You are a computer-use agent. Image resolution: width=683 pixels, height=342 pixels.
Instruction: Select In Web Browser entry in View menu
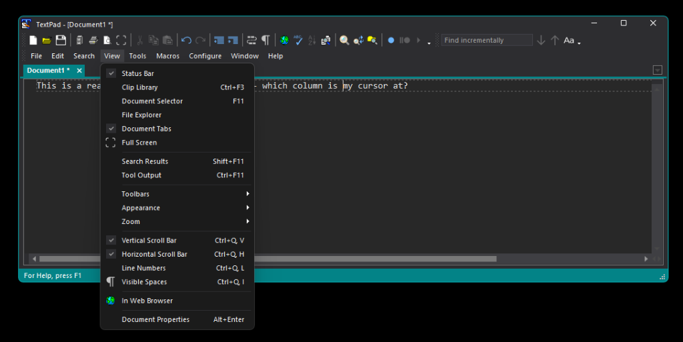(177, 301)
